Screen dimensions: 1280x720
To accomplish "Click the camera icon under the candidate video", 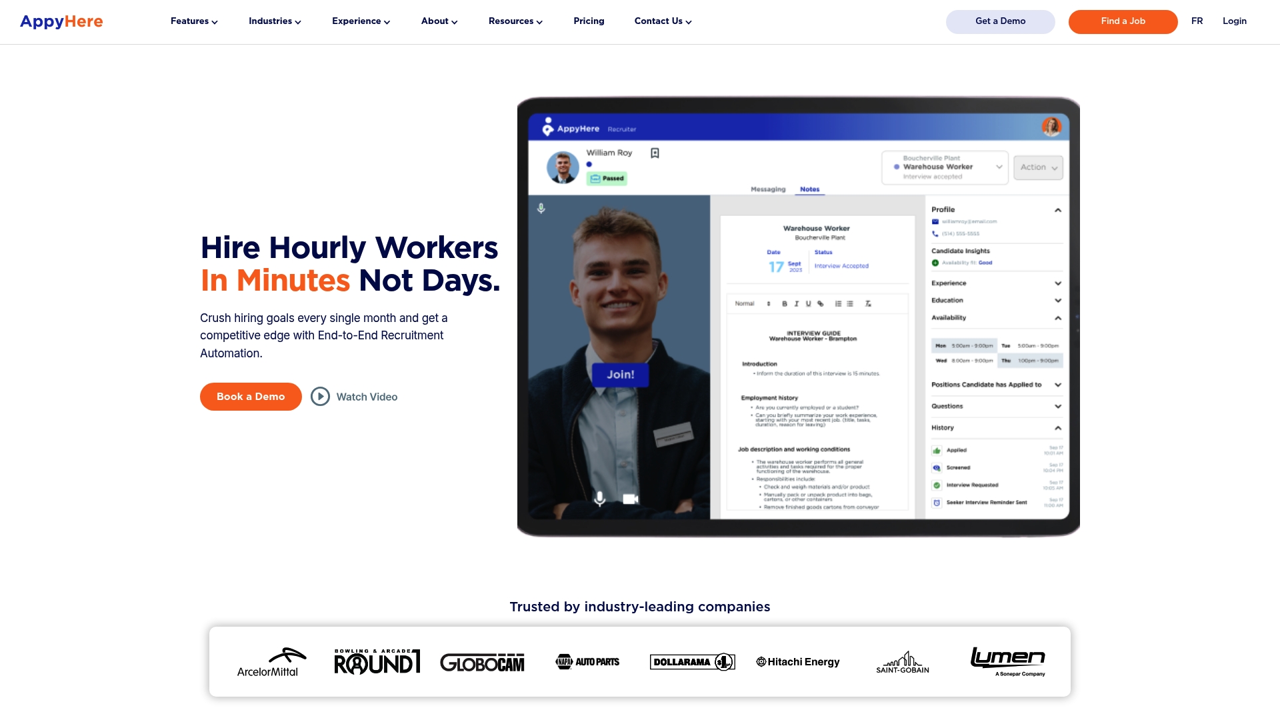I will 631,499.
